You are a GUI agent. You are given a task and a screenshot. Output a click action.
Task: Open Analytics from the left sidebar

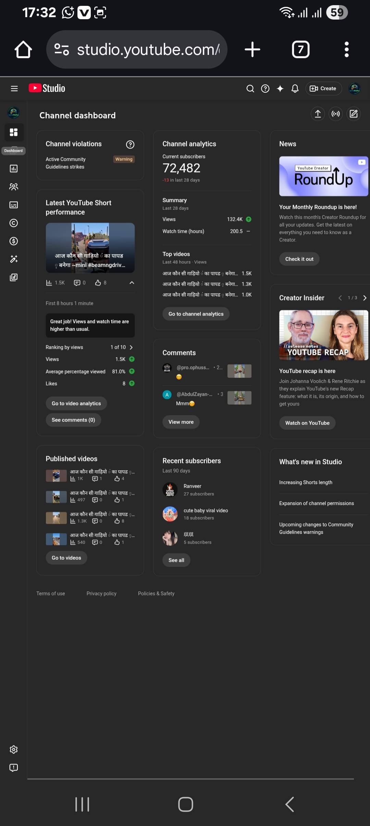coord(14,168)
